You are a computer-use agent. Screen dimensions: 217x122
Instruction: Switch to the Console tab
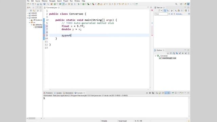[80, 93]
